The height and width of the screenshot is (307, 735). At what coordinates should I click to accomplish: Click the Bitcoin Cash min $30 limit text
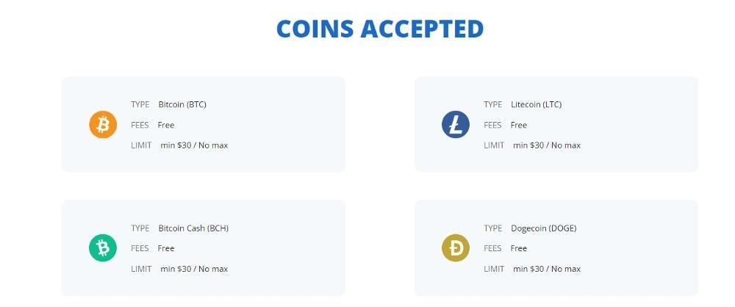(194, 269)
